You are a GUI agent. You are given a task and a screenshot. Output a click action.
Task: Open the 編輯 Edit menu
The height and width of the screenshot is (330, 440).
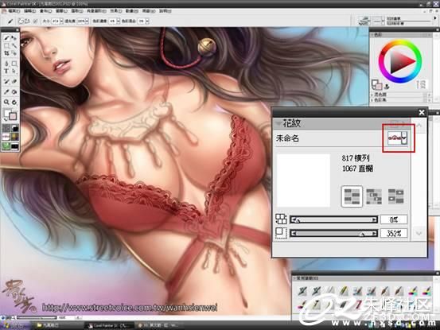click(x=29, y=11)
